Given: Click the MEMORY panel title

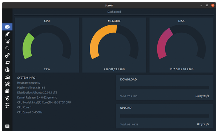Looking at the screenshot, I should pos(114,21).
